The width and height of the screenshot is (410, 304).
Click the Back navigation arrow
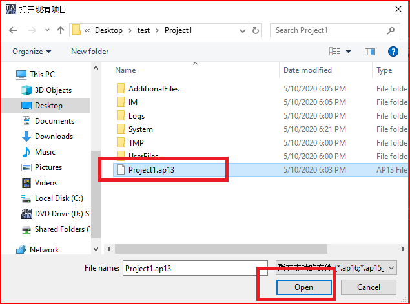[x=14, y=30]
